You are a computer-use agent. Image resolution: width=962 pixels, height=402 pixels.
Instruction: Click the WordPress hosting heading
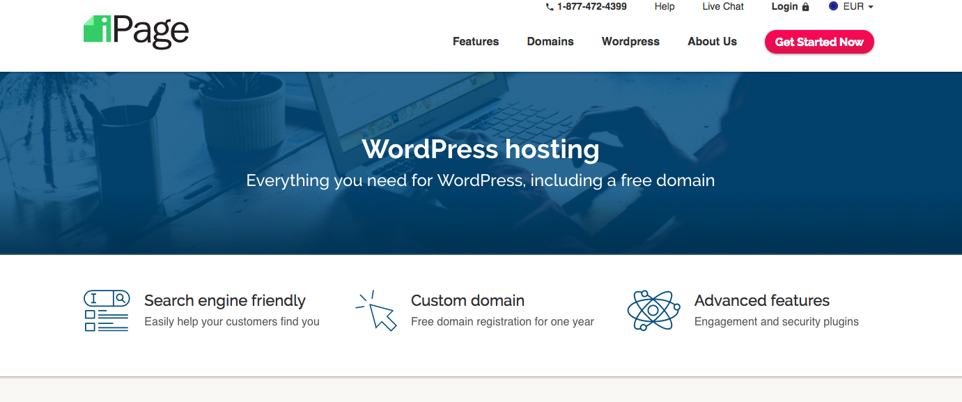481,149
